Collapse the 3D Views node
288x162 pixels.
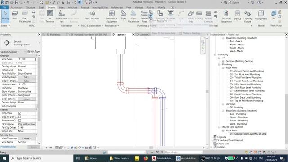223,104
